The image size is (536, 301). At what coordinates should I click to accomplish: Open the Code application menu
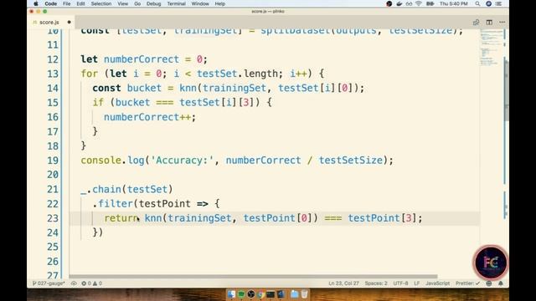click(50, 3)
